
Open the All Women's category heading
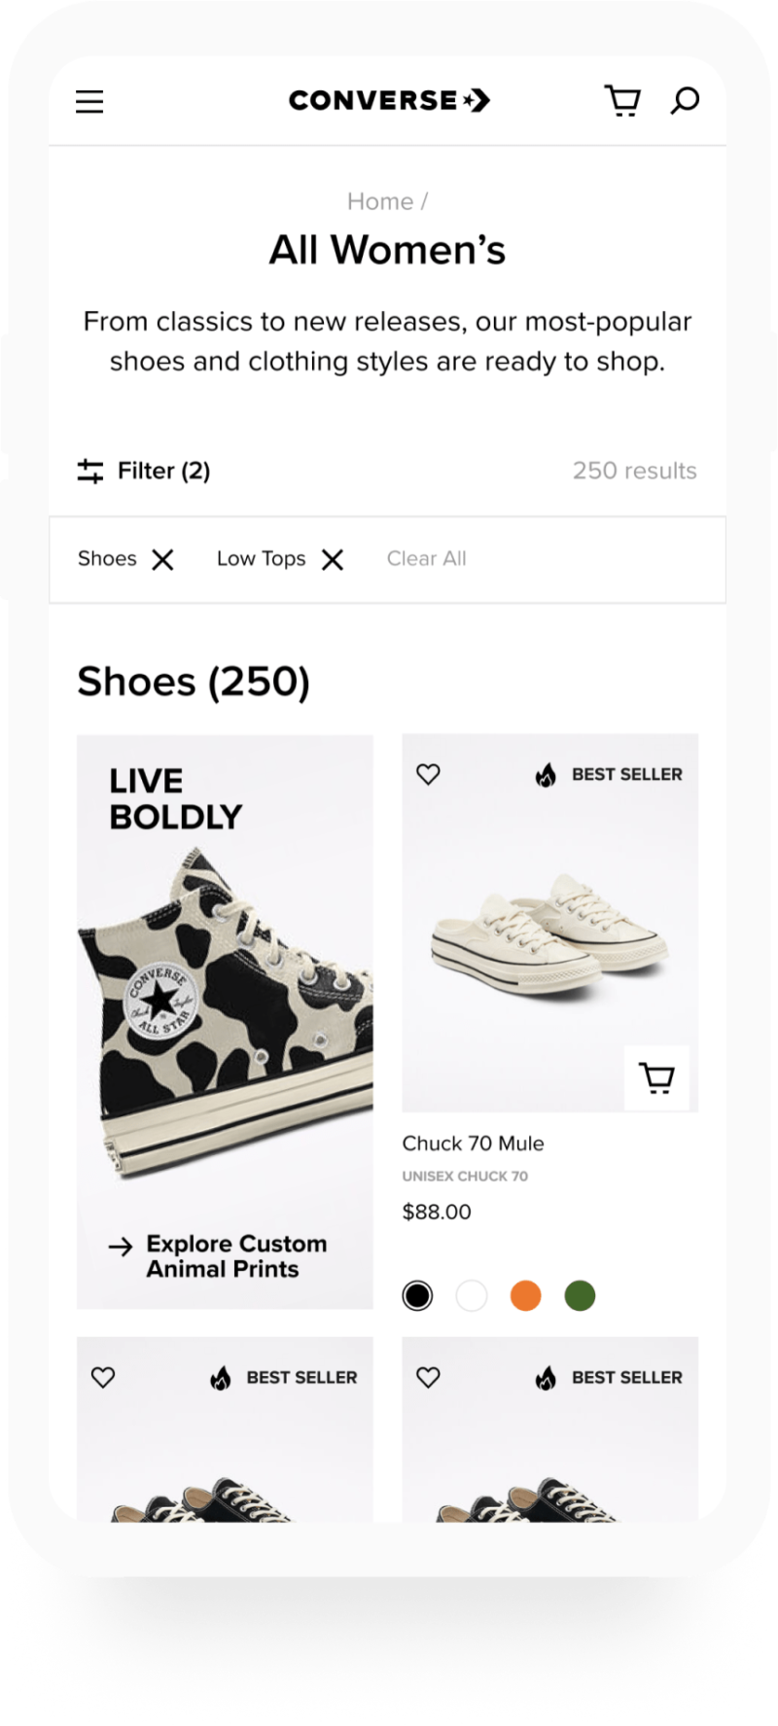(x=389, y=250)
